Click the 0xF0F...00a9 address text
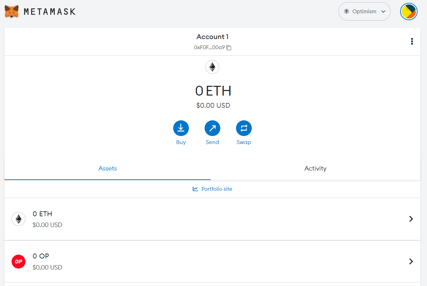427x286 pixels. click(209, 47)
